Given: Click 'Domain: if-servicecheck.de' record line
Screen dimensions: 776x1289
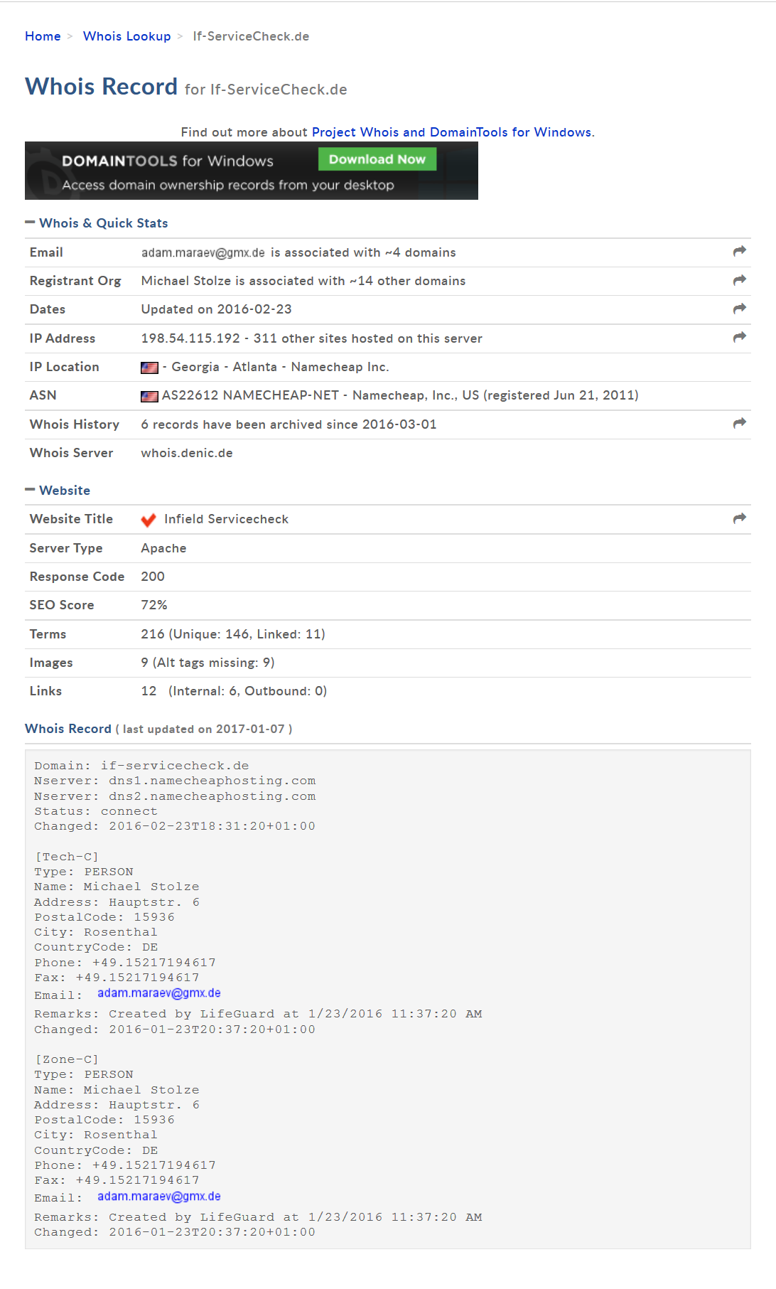Looking at the screenshot, I should pos(141,766).
